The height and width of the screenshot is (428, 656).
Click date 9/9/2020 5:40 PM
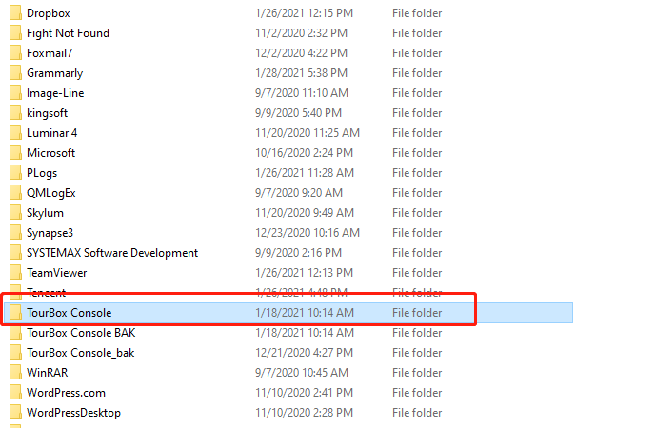pyautogui.click(x=298, y=113)
